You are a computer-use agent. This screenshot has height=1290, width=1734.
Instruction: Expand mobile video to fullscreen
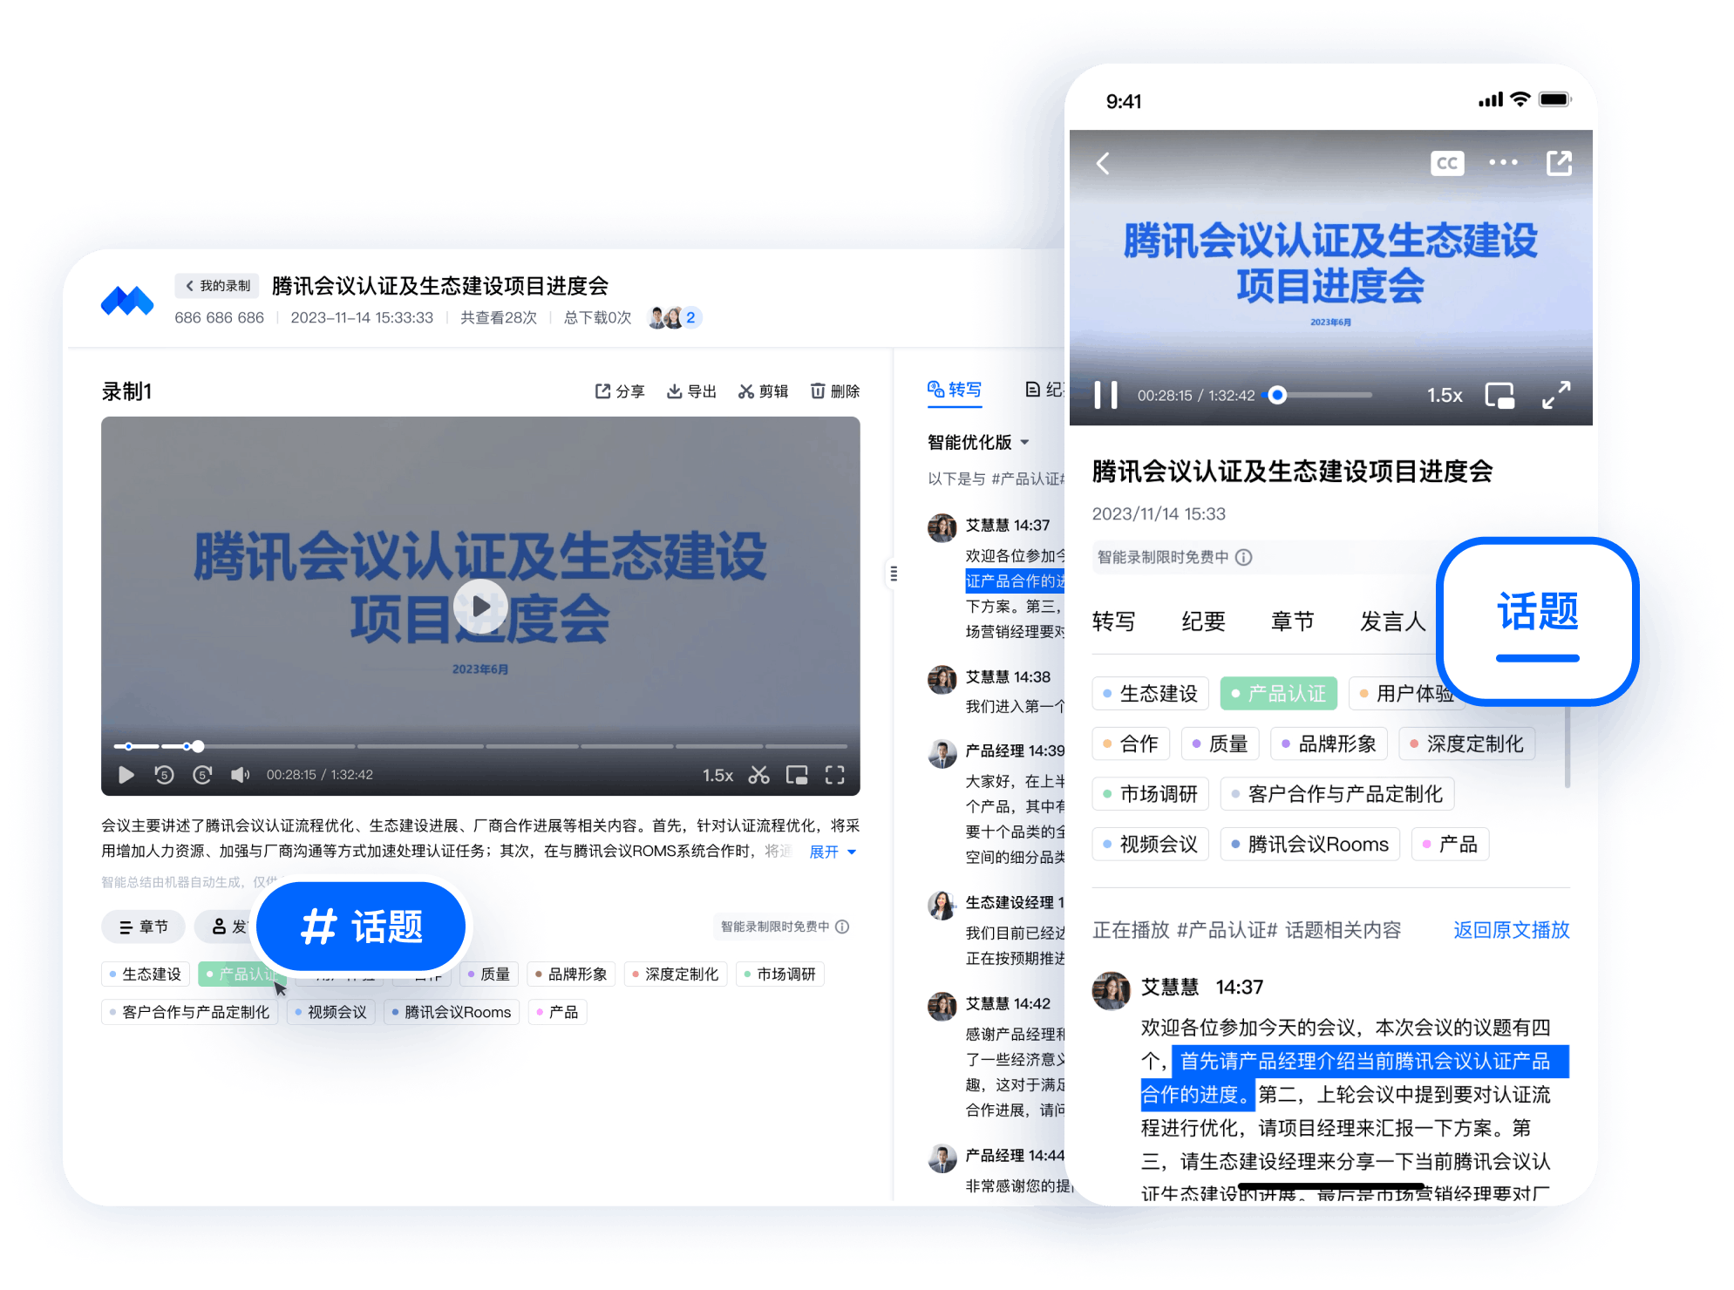click(1556, 395)
